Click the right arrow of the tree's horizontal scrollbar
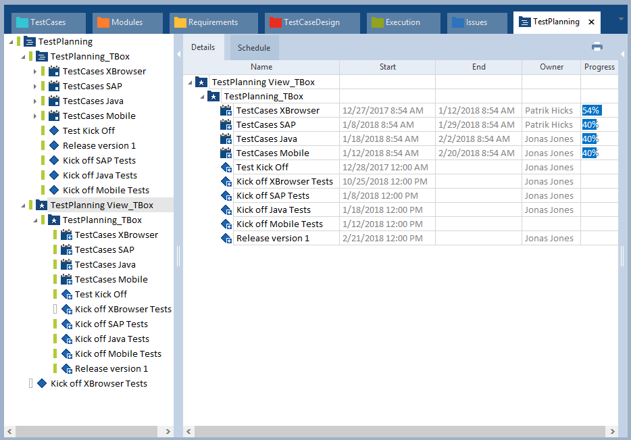This screenshot has height=440, width=631. pos(168,431)
